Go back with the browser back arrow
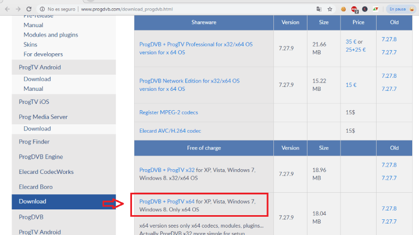Image resolution: width=419 pixels, height=235 pixels. (7, 9)
